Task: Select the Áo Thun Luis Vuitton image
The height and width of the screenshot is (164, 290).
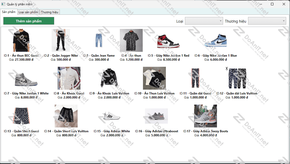Action: (154, 78)
